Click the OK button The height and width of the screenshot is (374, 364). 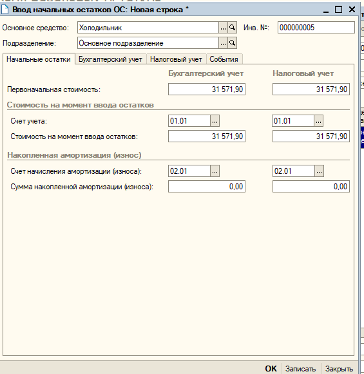pyautogui.click(x=271, y=368)
